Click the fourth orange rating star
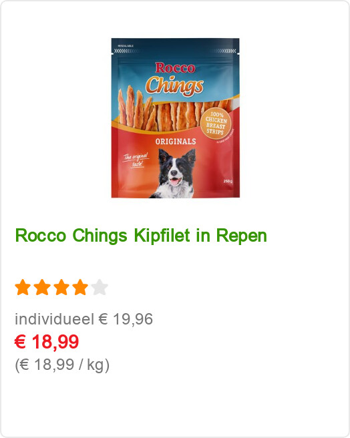 (80, 287)
